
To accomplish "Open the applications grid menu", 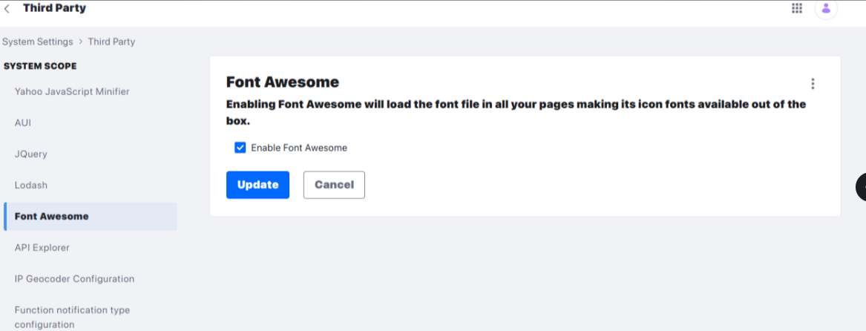I will tap(797, 8).
